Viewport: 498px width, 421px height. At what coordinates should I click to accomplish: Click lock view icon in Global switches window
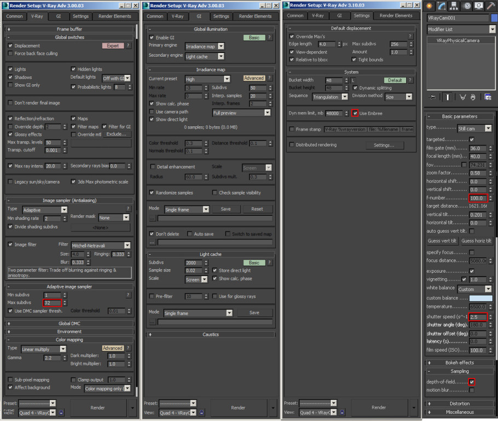click(61, 412)
